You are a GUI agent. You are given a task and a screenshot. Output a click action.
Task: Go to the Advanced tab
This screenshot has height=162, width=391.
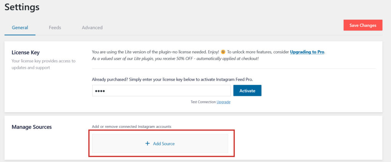[92, 28]
